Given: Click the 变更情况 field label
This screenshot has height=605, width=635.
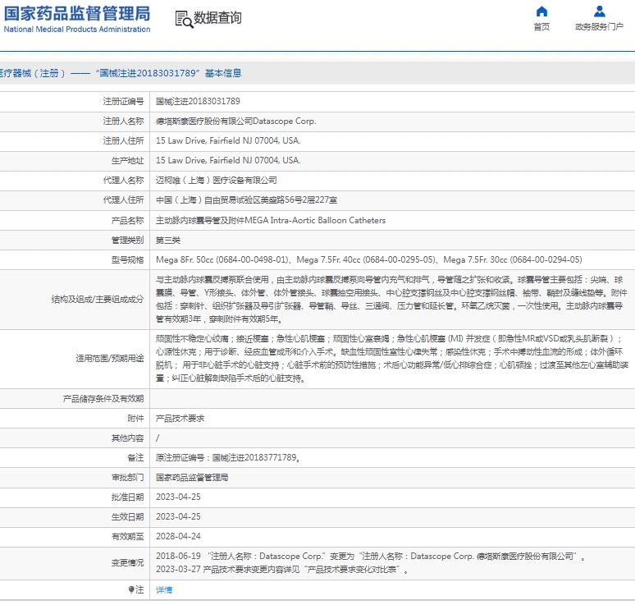Looking at the screenshot, I should (127, 563).
